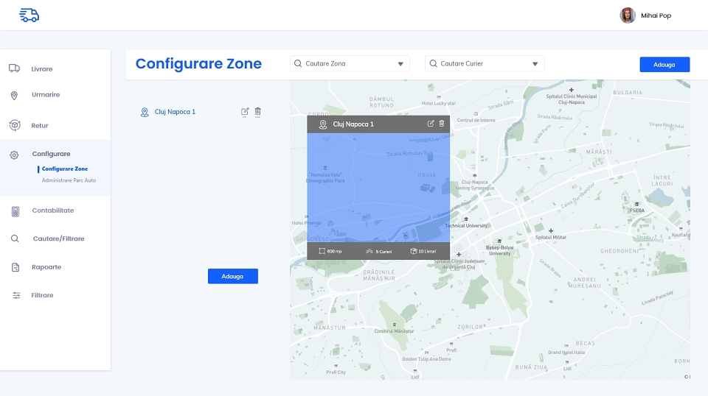
Task: Click the 600 mp area value
Action: tap(334, 252)
